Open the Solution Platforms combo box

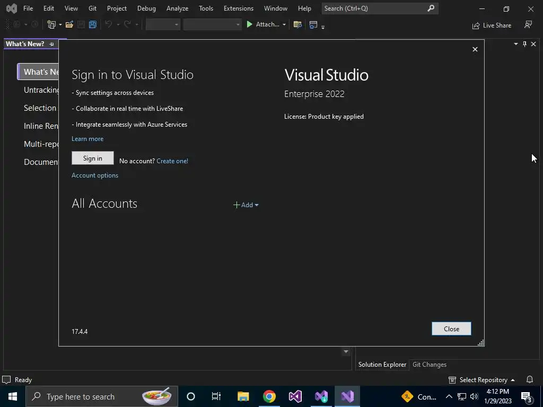coord(212,24)
